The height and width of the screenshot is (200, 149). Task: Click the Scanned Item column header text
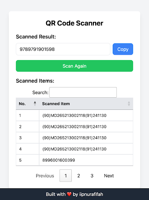(56, 104)
